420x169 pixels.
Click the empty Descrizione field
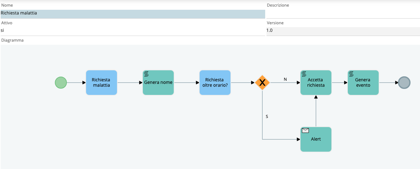343,14
